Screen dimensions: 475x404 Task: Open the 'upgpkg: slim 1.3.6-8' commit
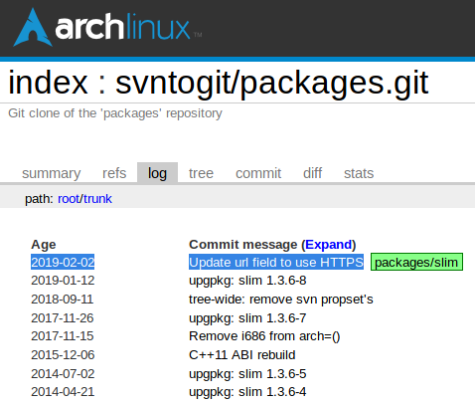(247, 281)
